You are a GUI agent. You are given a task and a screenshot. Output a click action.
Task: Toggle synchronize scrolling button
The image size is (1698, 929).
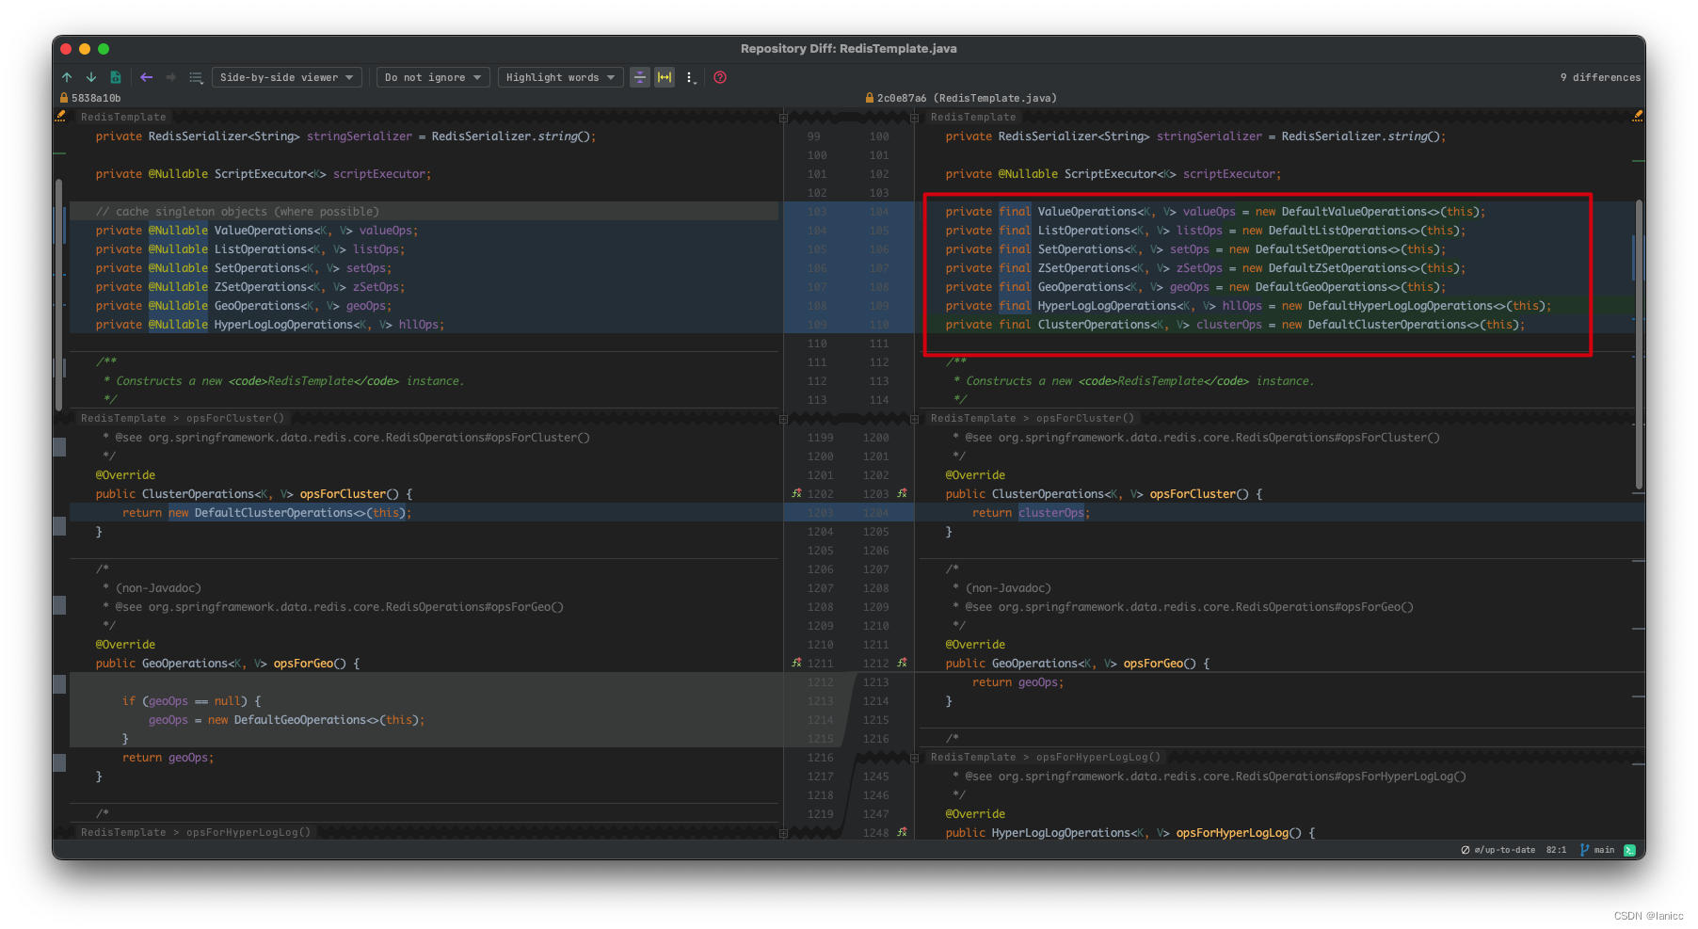click(x=665, y=77)
